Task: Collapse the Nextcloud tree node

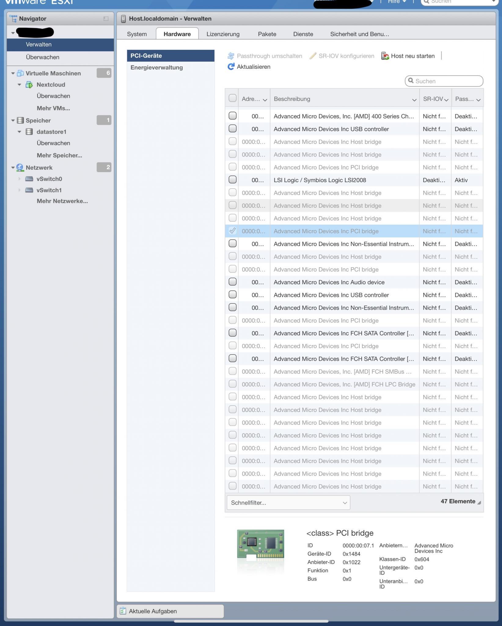Action: pos(19,85)
